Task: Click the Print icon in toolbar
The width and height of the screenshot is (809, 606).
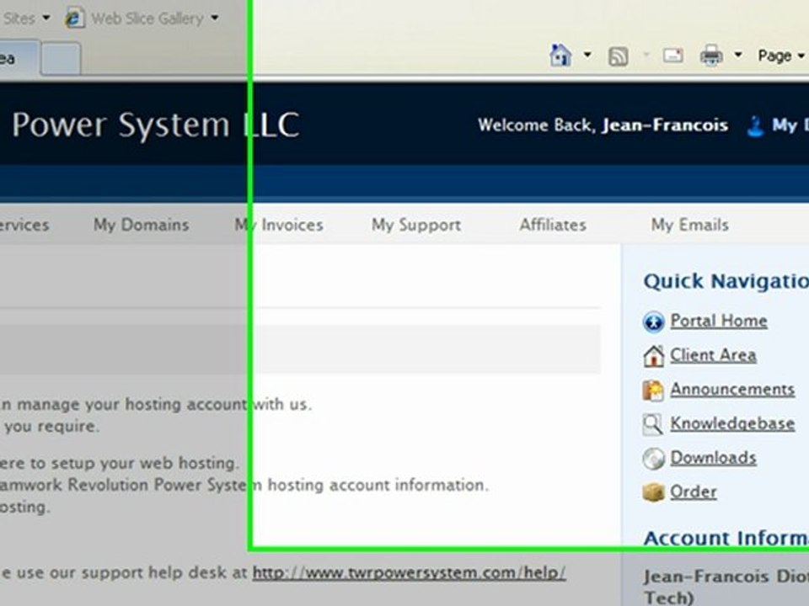Action: (x=711, y=56)
